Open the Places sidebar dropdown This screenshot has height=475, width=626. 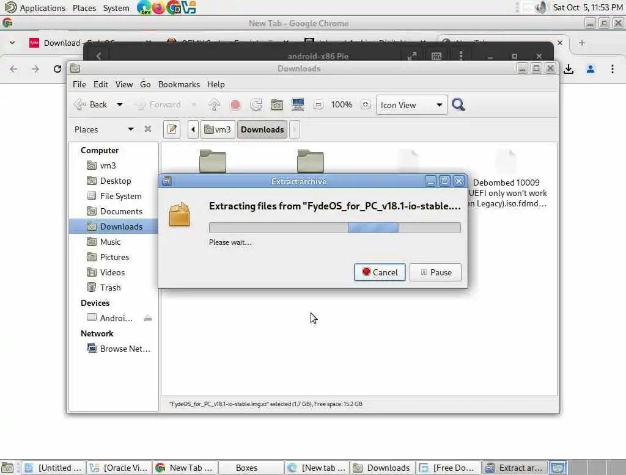[x=131, y=129]
